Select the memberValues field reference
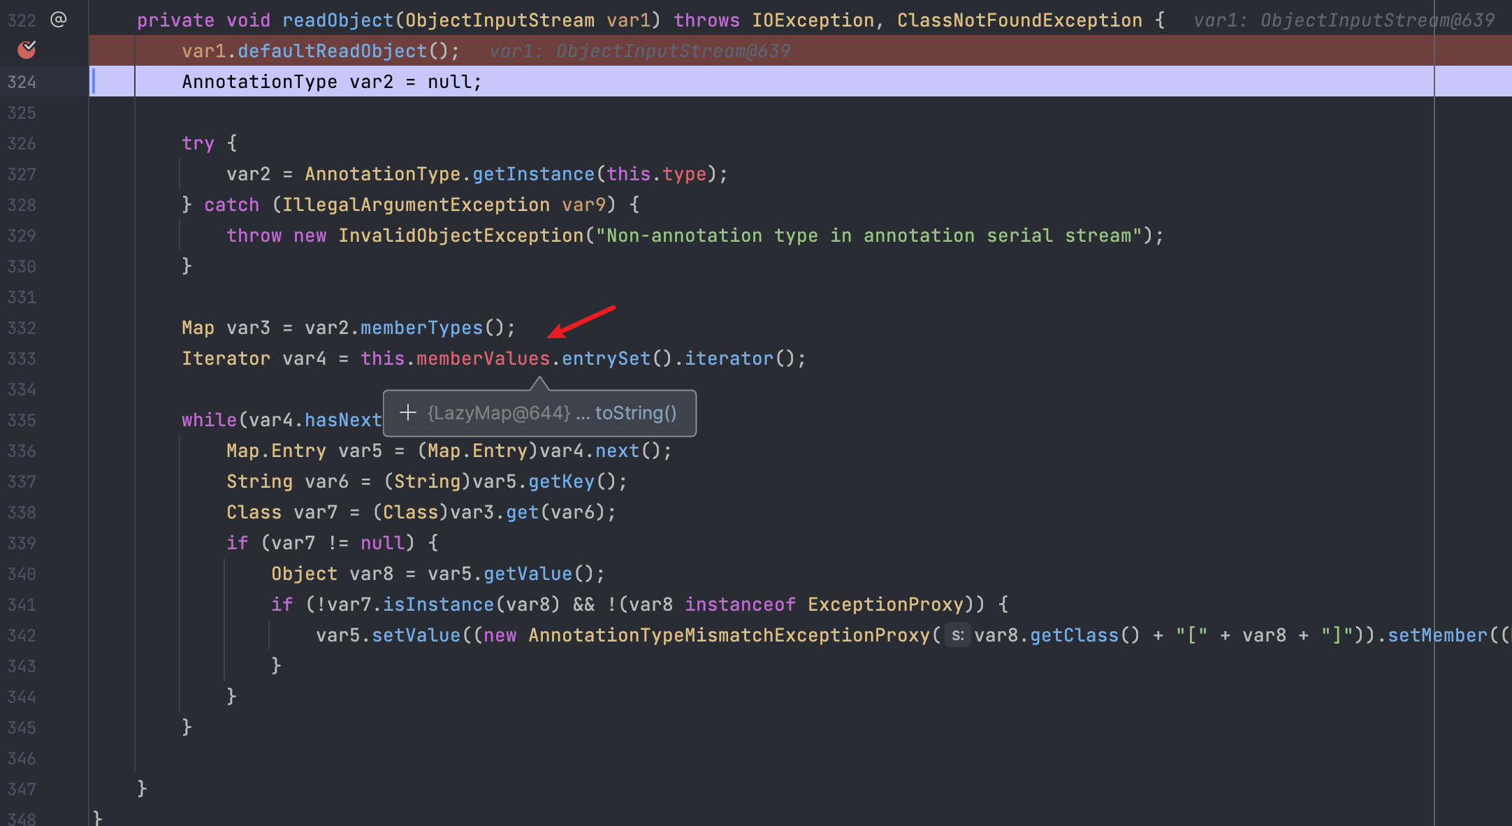Viewport: 1512px width, 826px height. tap(484, 358)
